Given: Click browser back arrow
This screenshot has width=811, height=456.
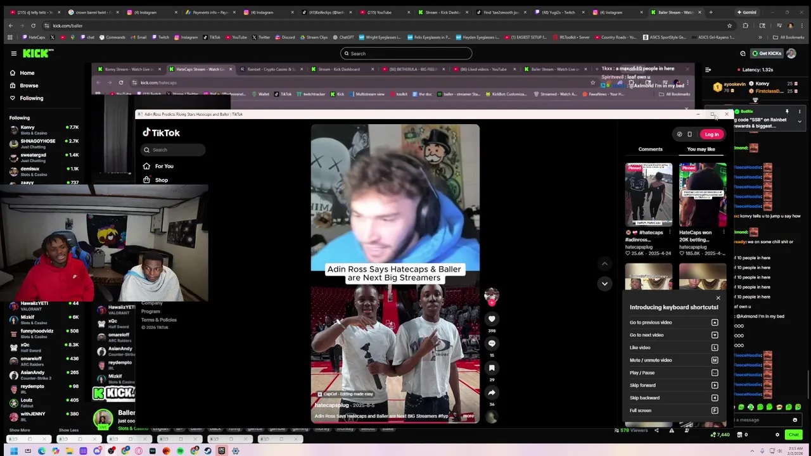Looking at the screenshot, I should pyautogui.click(x=10, y=26).
